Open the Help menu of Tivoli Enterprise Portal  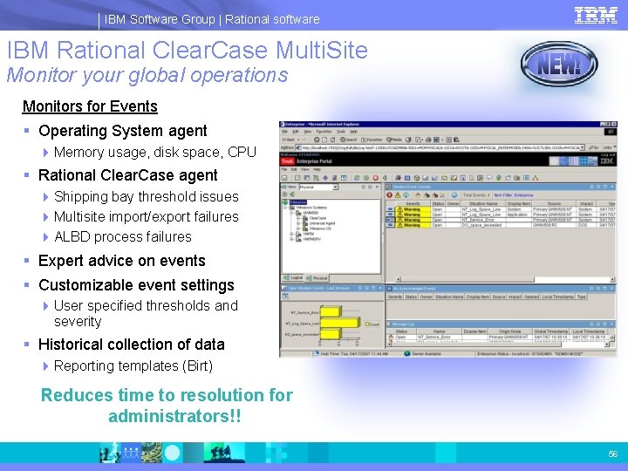(317, 169)
